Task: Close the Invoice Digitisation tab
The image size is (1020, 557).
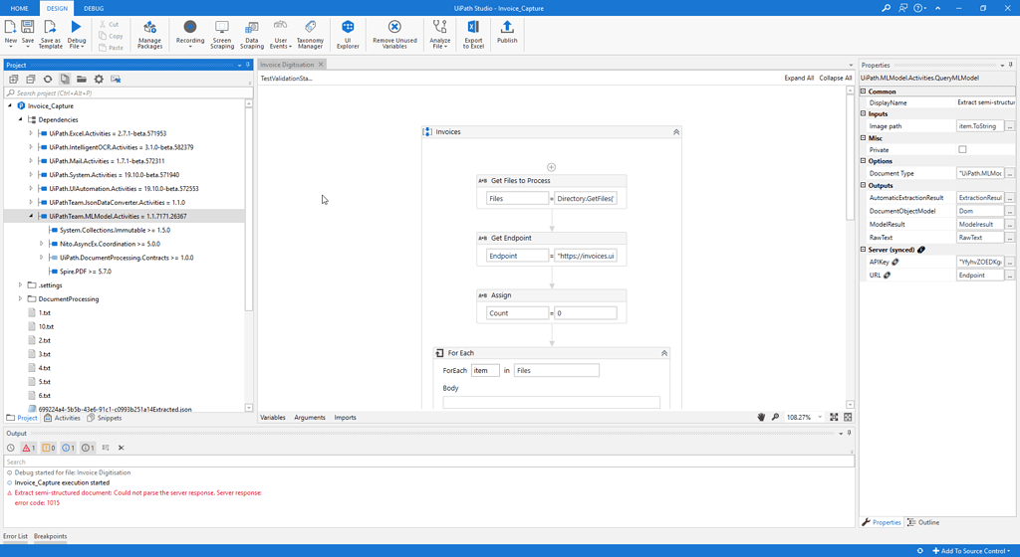Action: (321, 65)
